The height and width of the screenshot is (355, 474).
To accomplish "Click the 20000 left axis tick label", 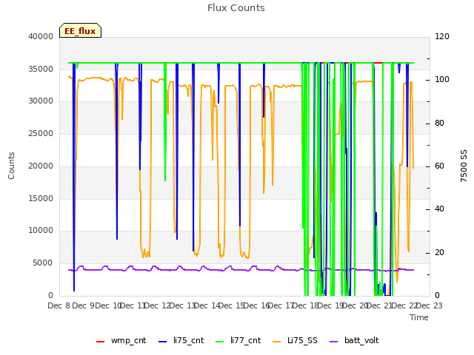I will 41,166.
